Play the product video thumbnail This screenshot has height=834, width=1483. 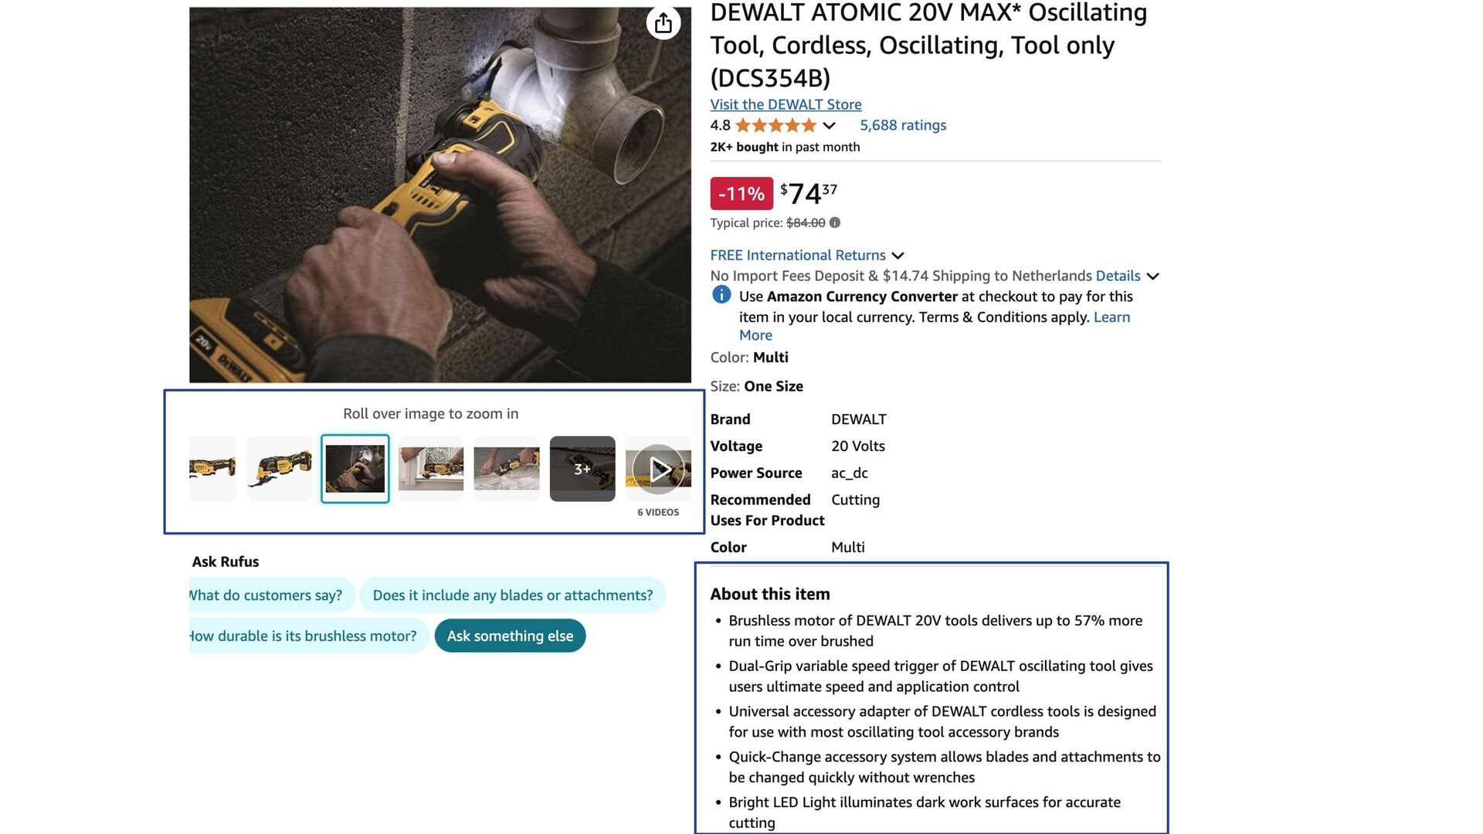tap(658, 469)
